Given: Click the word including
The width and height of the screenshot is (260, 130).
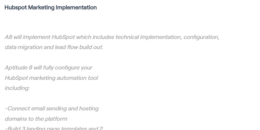Looking at the screenshot, I should [x=17, y=88].
